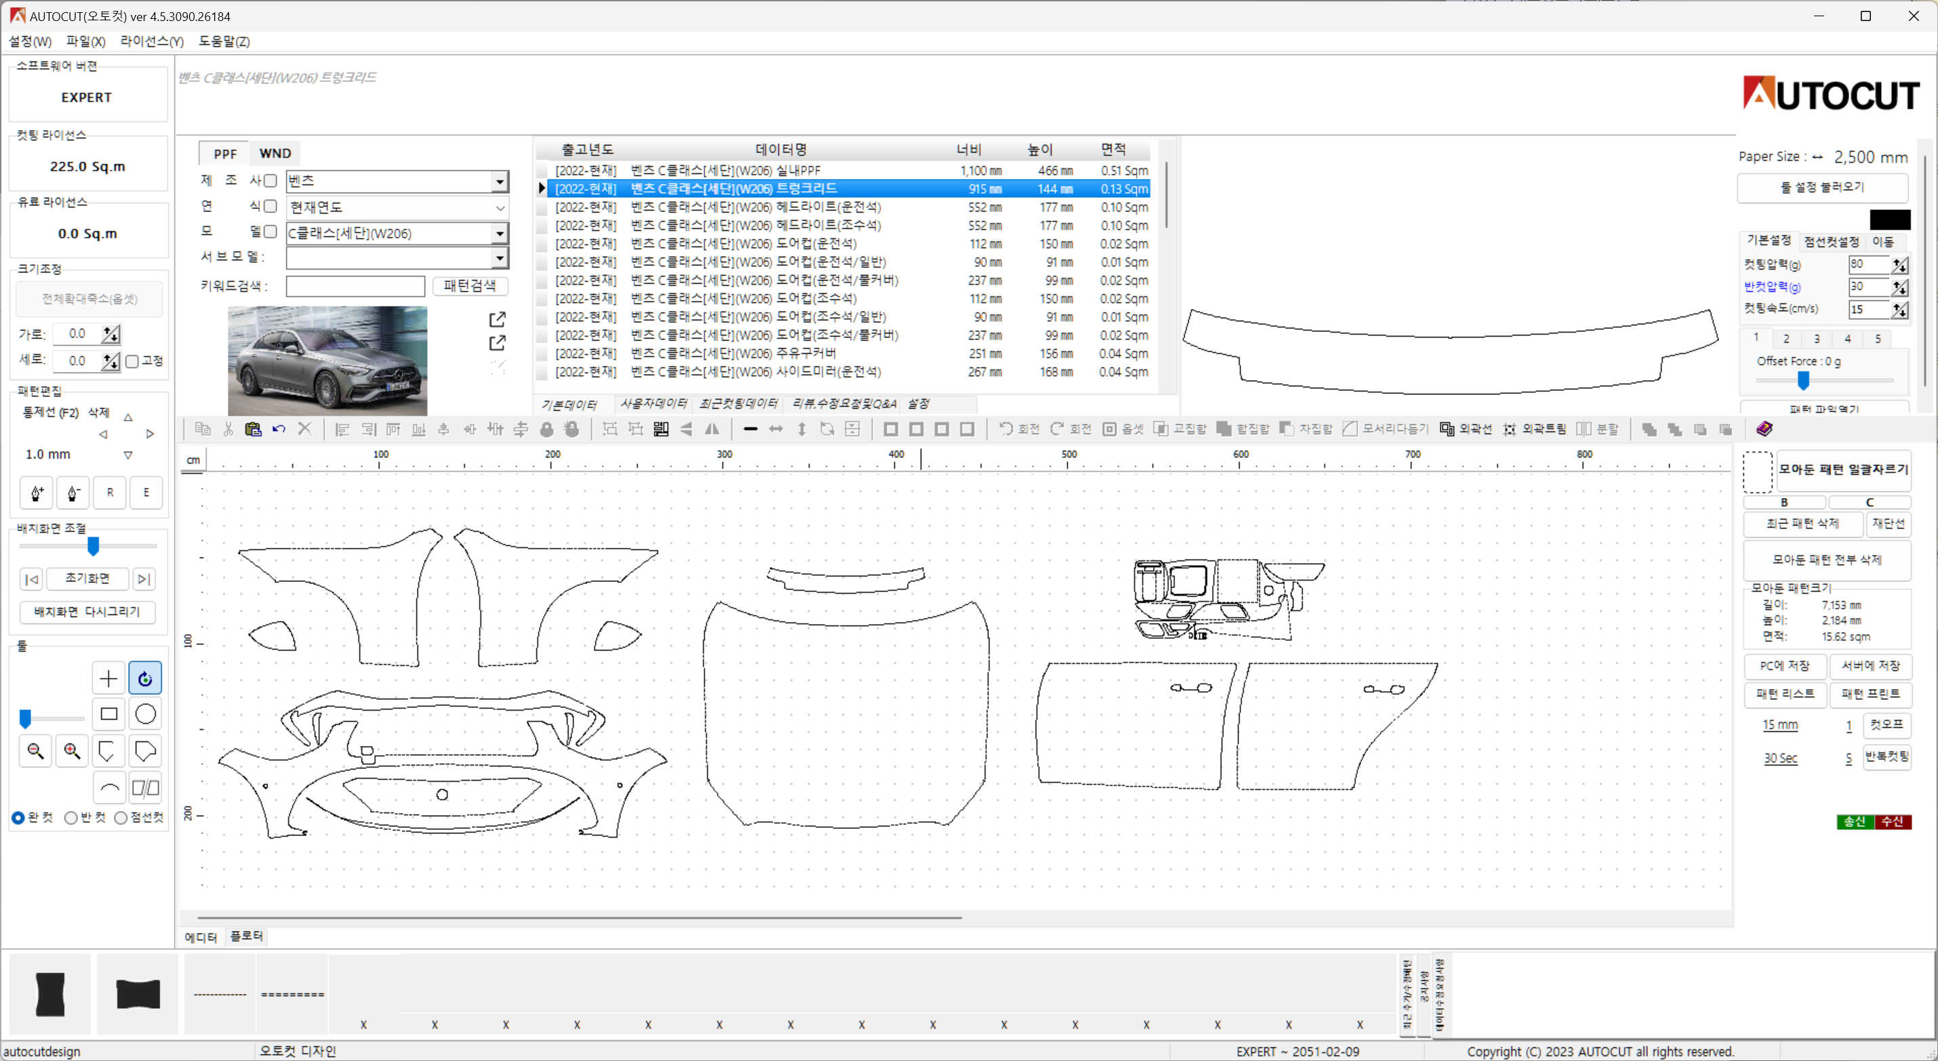Click the PC에 저장 button

tap(1785, 666)
